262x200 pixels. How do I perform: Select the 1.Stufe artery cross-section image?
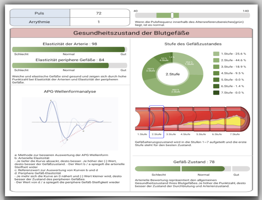click(x=142, y=119)
